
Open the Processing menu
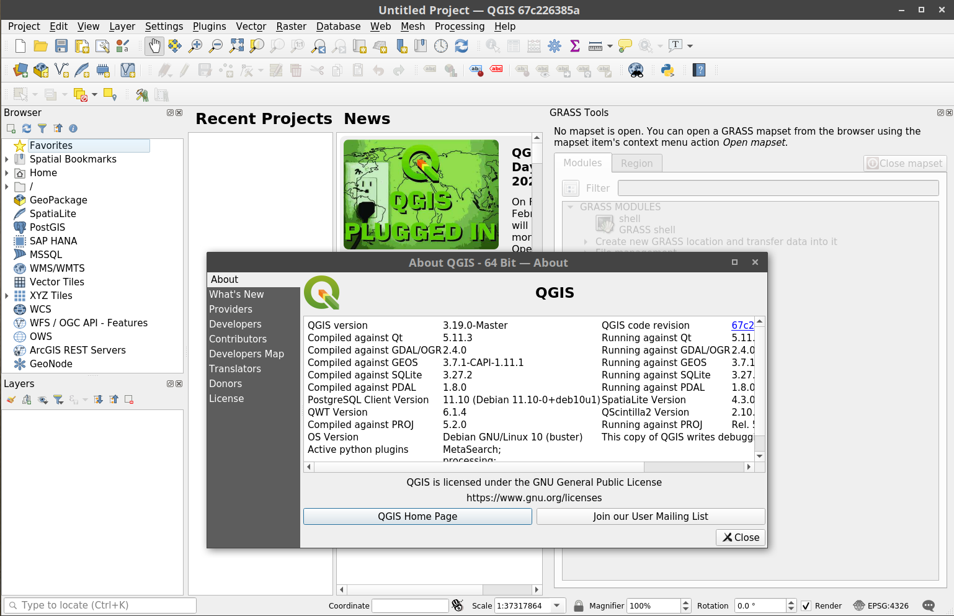tap(460, 26)
